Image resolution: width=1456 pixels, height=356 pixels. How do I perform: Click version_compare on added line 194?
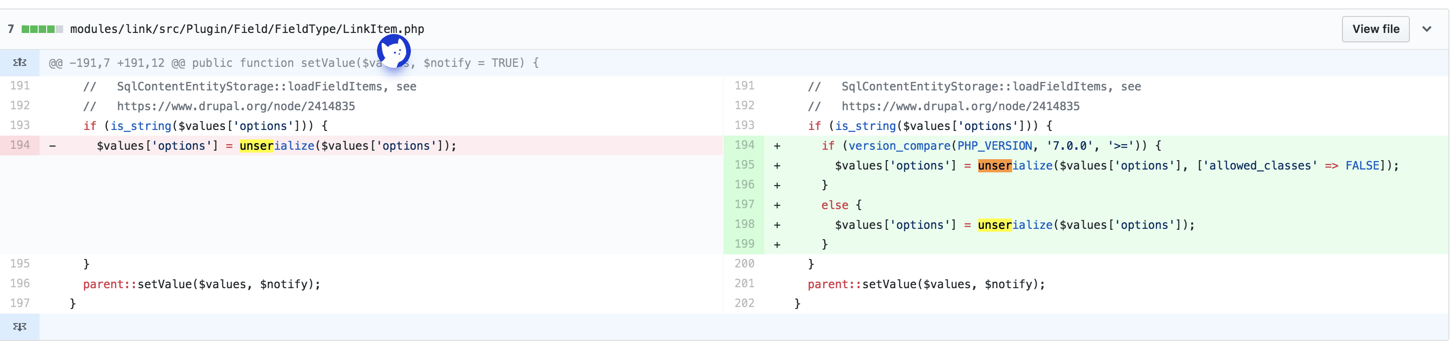[899, 146]
